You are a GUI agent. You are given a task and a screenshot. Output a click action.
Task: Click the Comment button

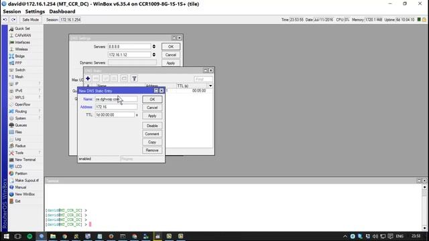[152, 134]
